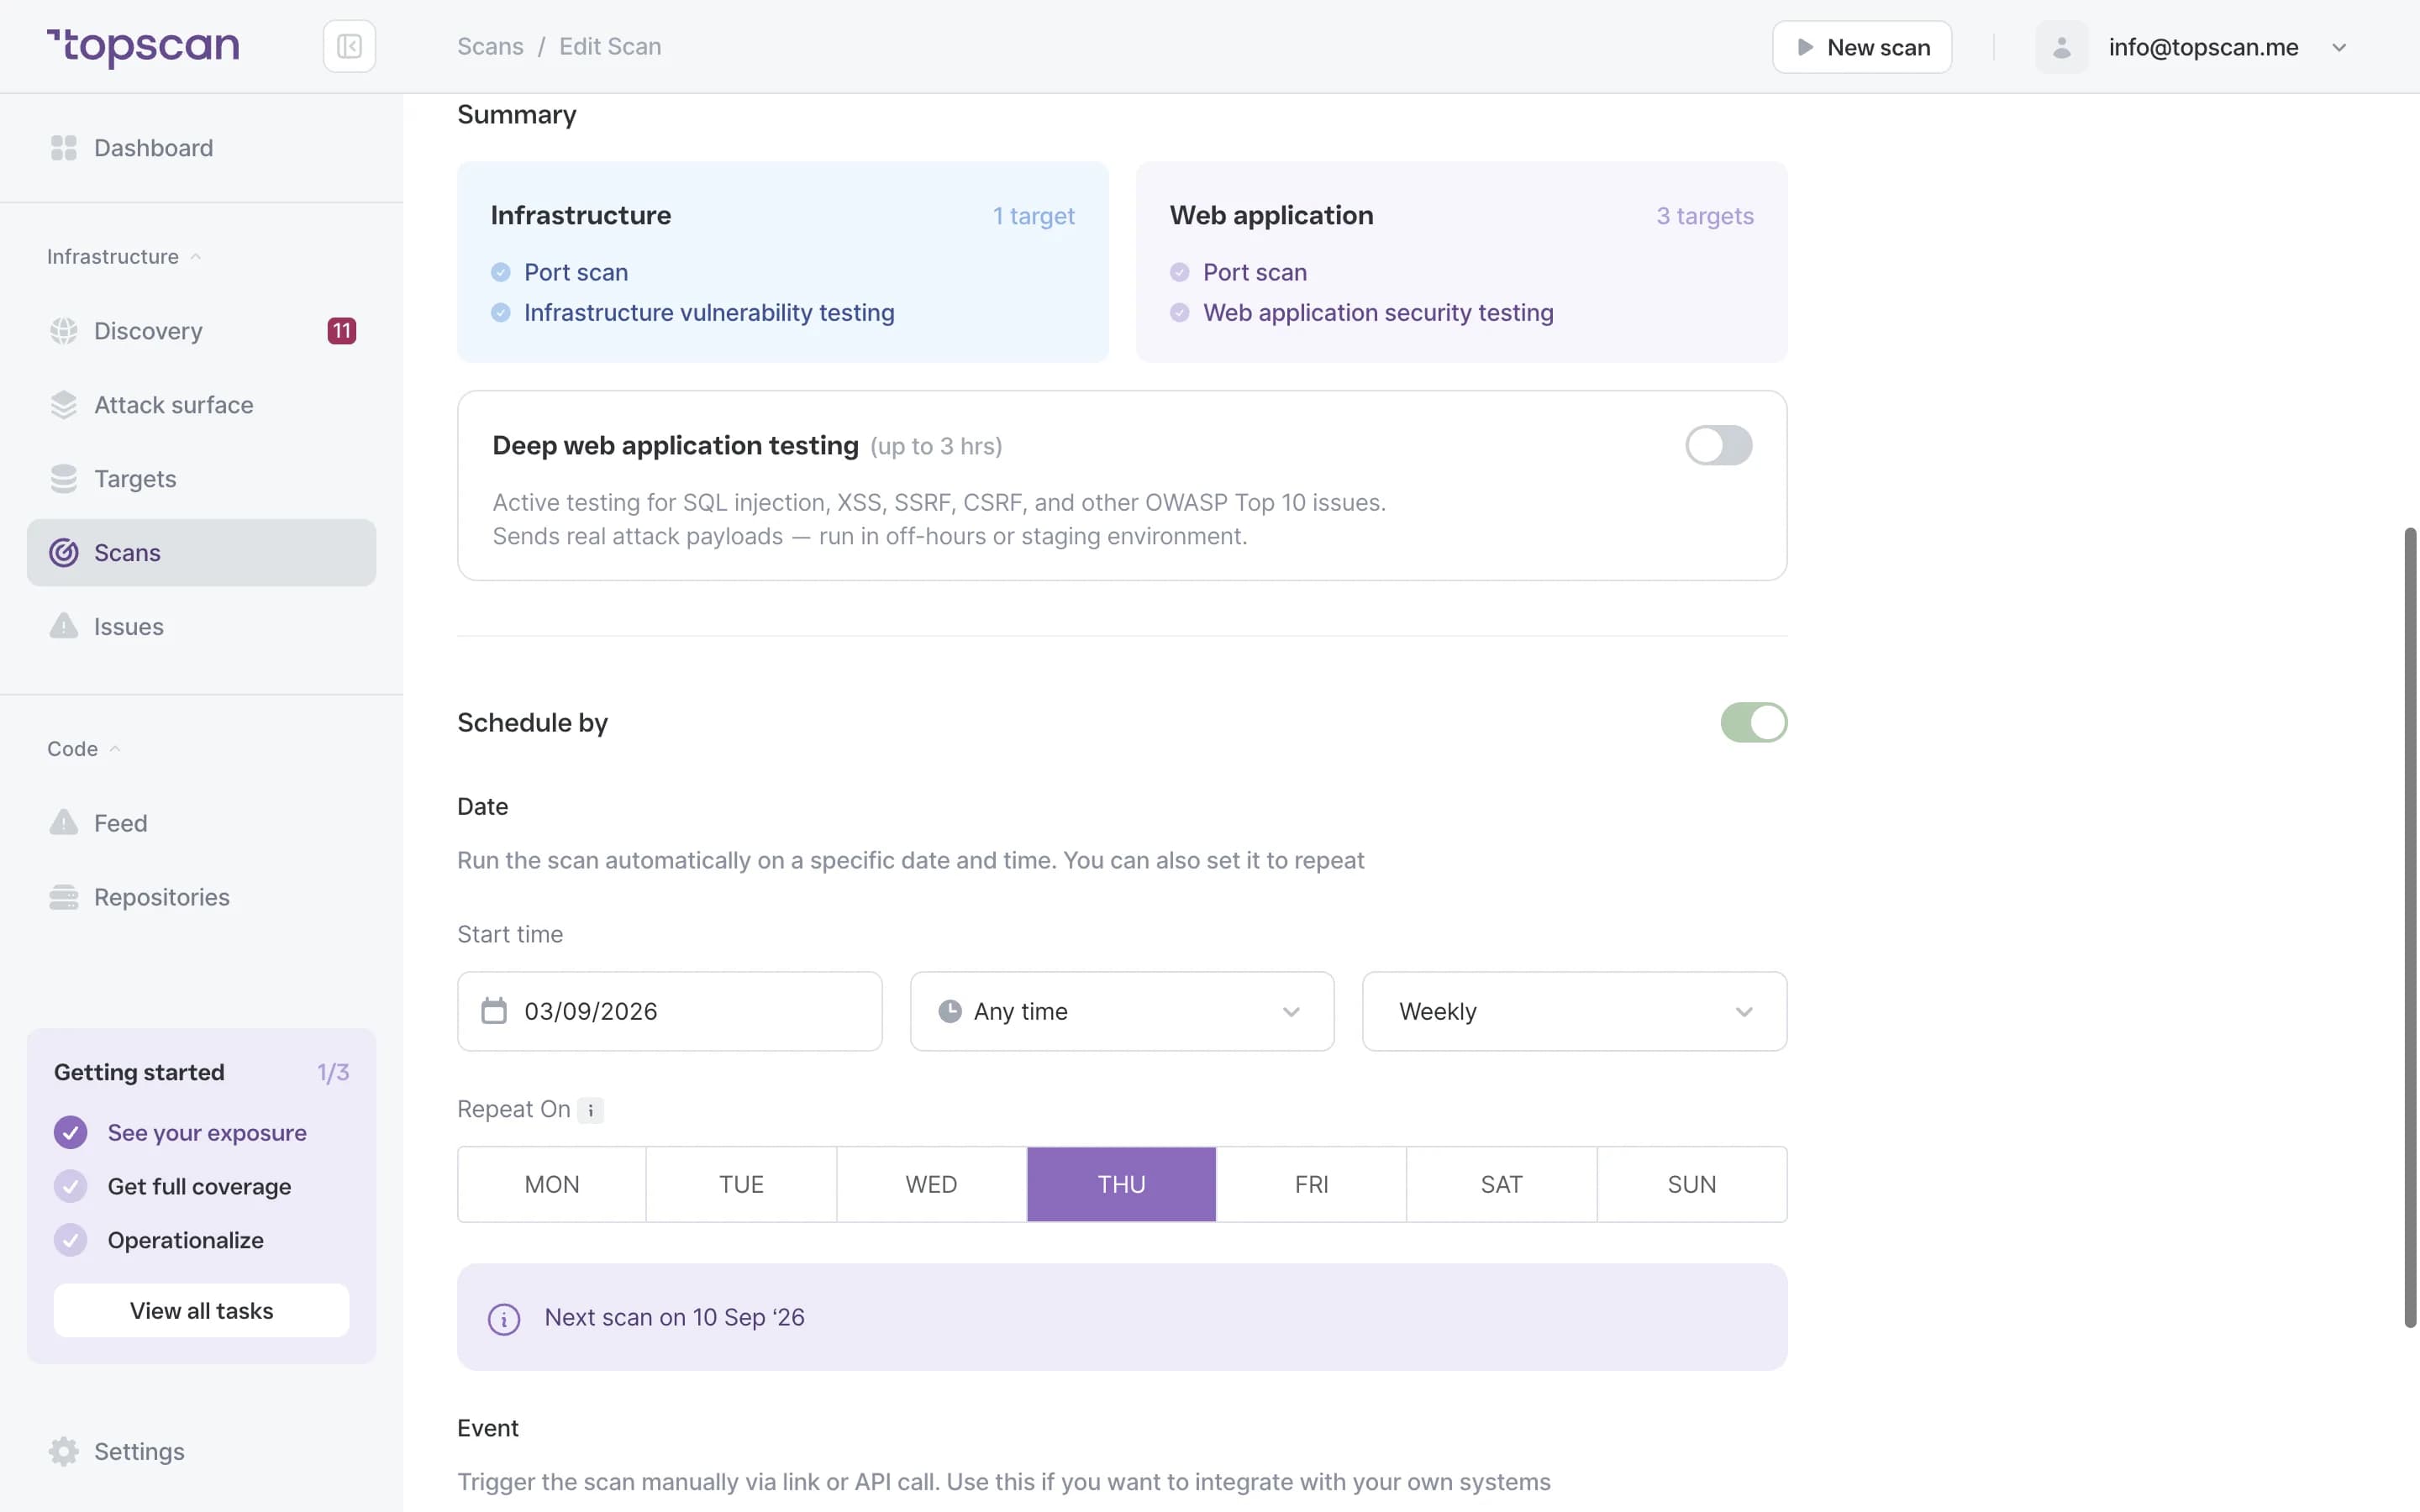Image resolution: width=2420 pixels, height=1512 pixels.
Task: Click info@topscan.me account label
Action: click(2203, 47)
